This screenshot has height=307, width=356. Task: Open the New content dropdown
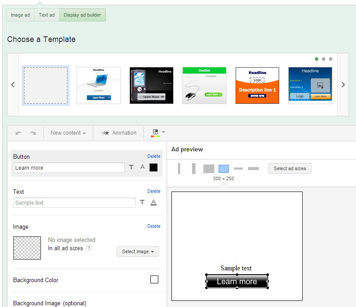(x=68, y=133)
